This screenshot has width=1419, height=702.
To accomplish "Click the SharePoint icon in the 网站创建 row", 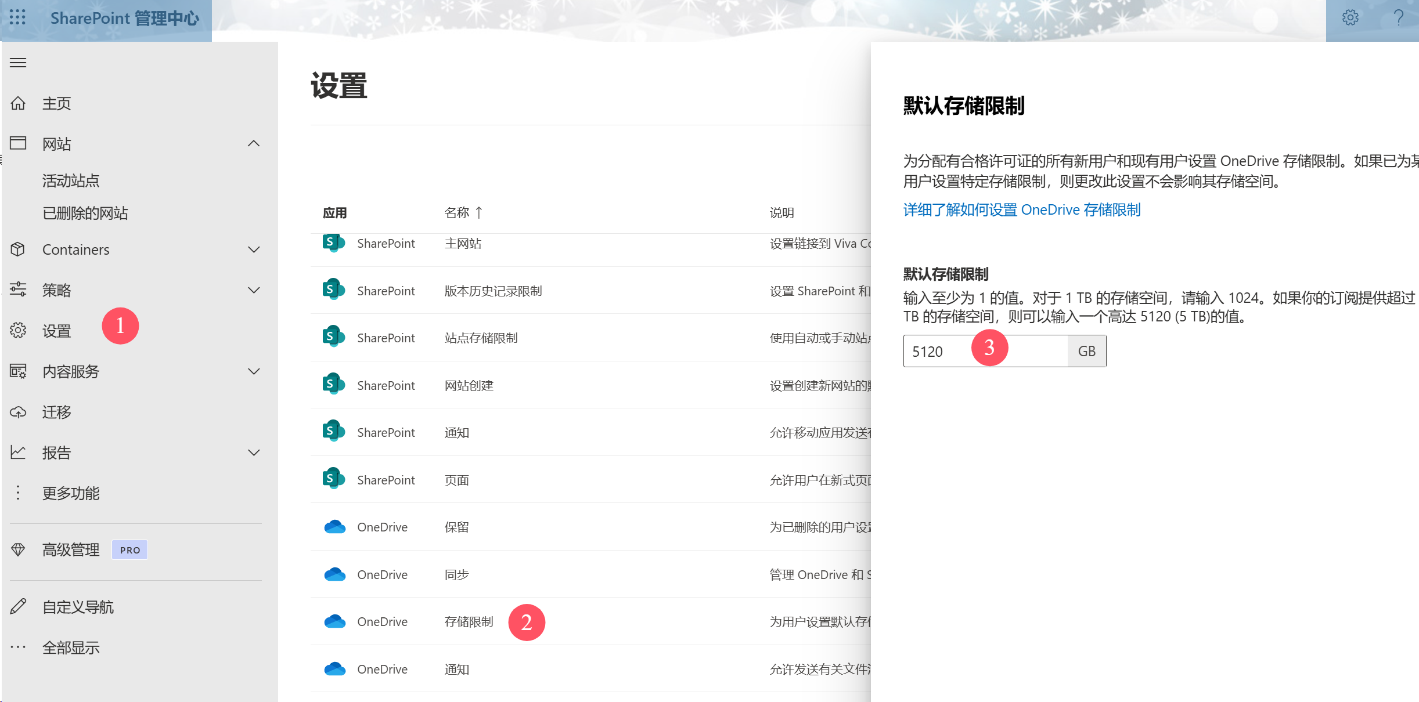I will pos(334,385).
